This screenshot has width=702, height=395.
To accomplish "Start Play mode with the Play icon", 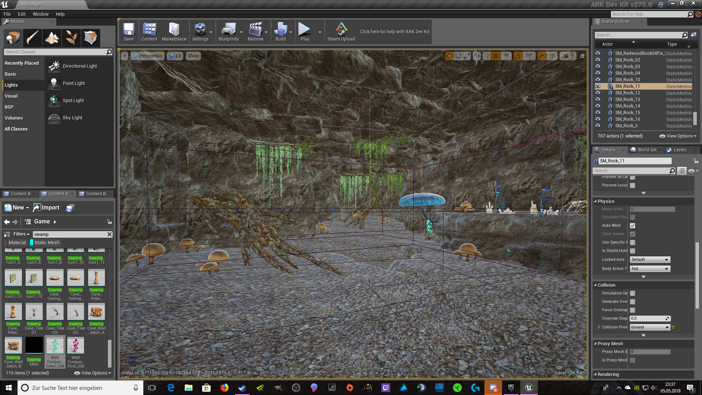I will point(305,32).
